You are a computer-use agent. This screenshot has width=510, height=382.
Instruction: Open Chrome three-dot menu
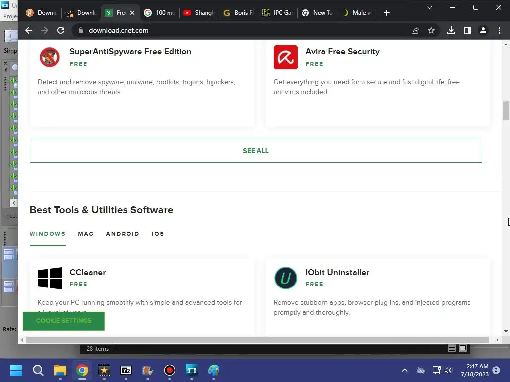499,30
